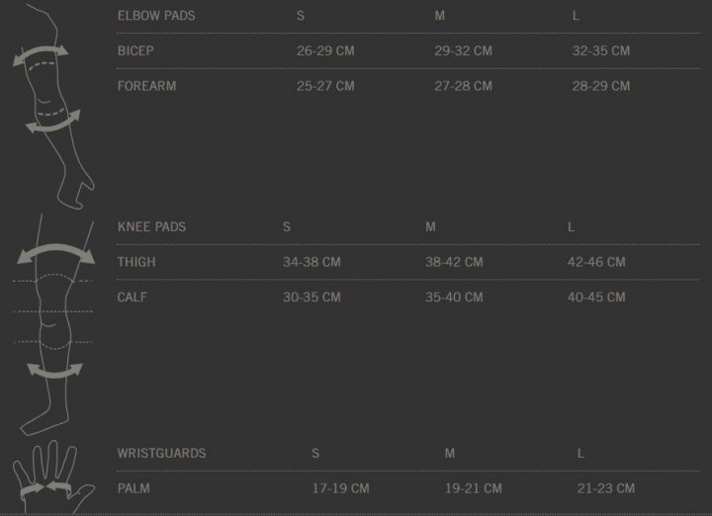Click the forearm measurement arrow on arm
The height and width of the screenshot is (516, 712).
click(53, 122)
